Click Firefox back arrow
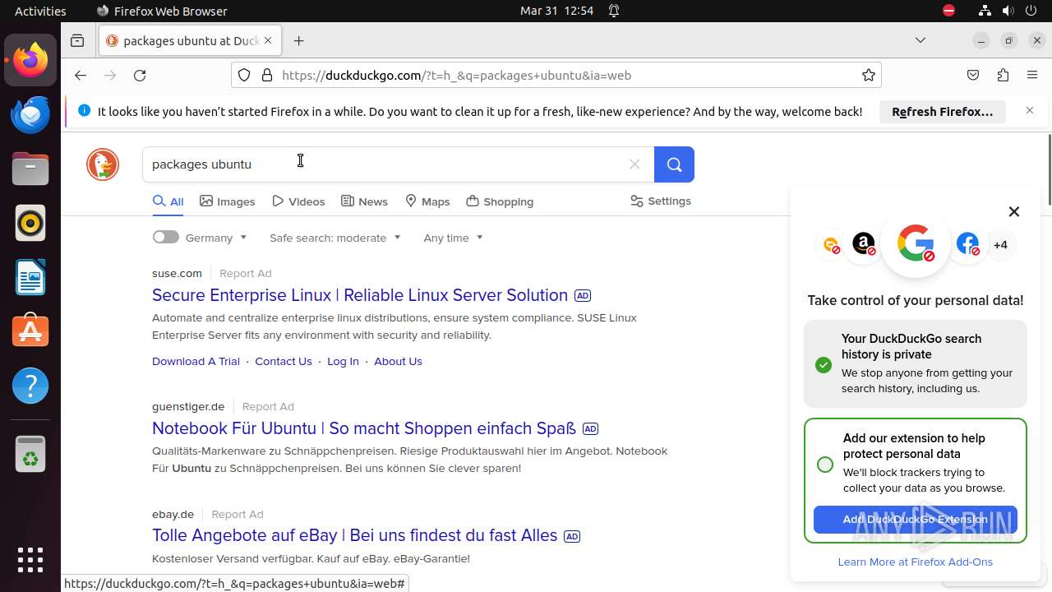Screen dimensions: 1052x592 click(x=80, y=75)
